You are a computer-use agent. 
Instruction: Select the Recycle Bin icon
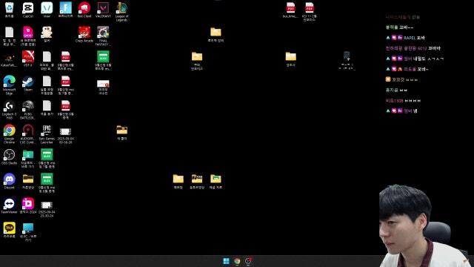(x=9, y=10)
